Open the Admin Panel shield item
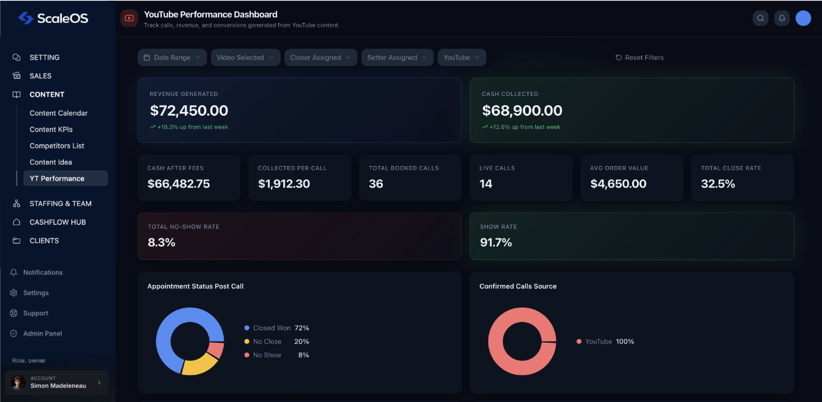Viewport: 822px width, 402px height. 42,333
